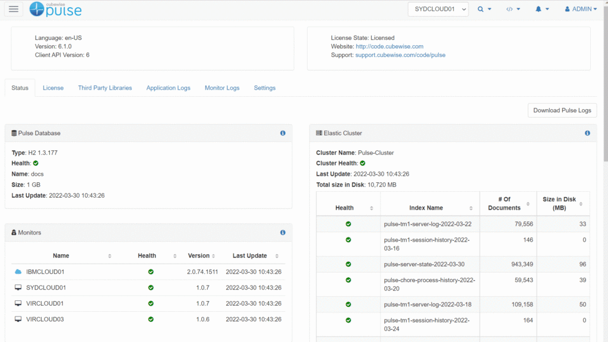Click the Monitors panel info icon
This screenshot has height=342, width=608.
[x=283, y=233]
